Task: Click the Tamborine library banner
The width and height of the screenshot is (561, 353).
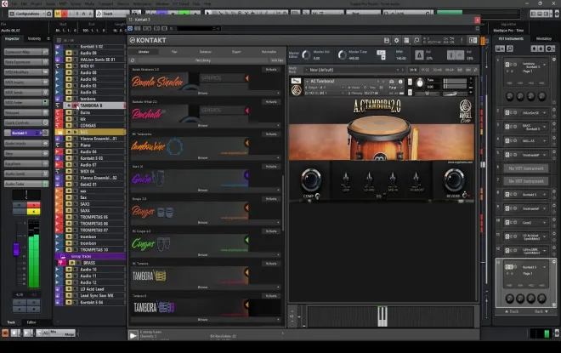Action: point(190,145)
